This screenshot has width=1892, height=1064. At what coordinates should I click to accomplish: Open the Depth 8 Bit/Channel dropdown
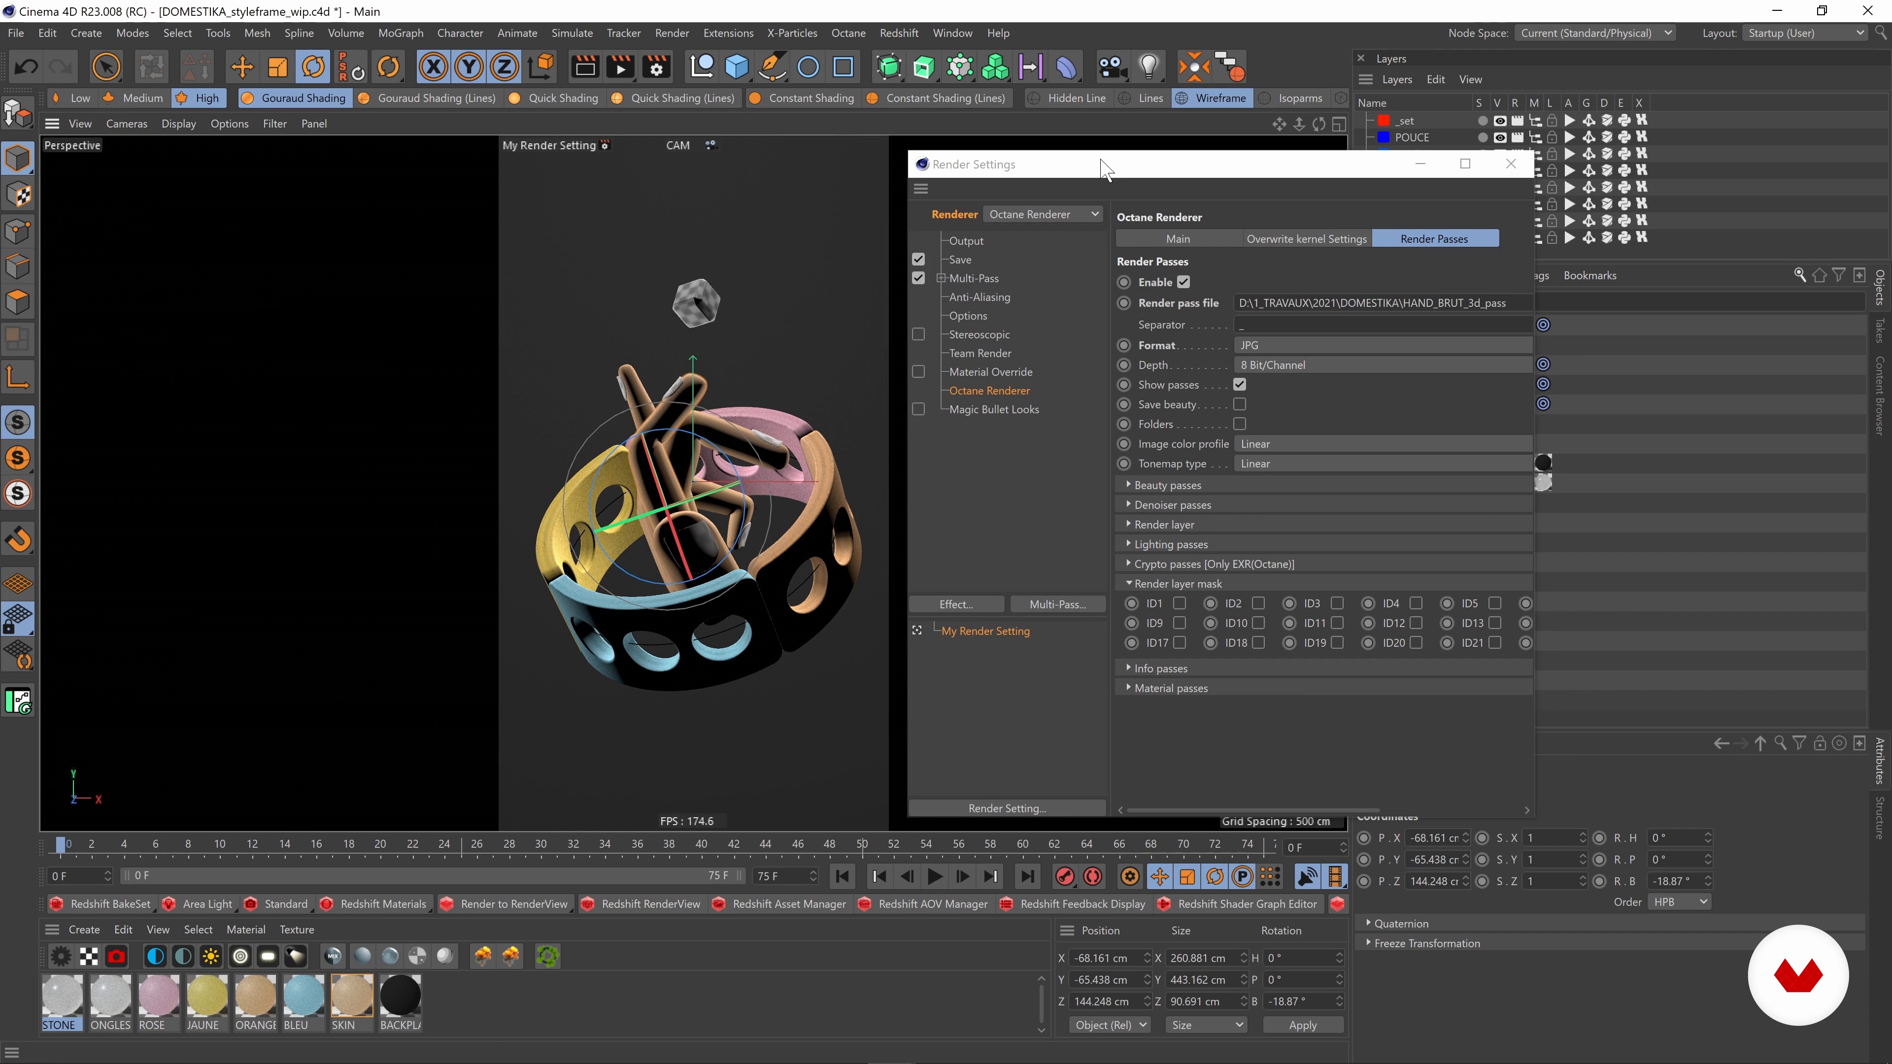(1384, 365)
